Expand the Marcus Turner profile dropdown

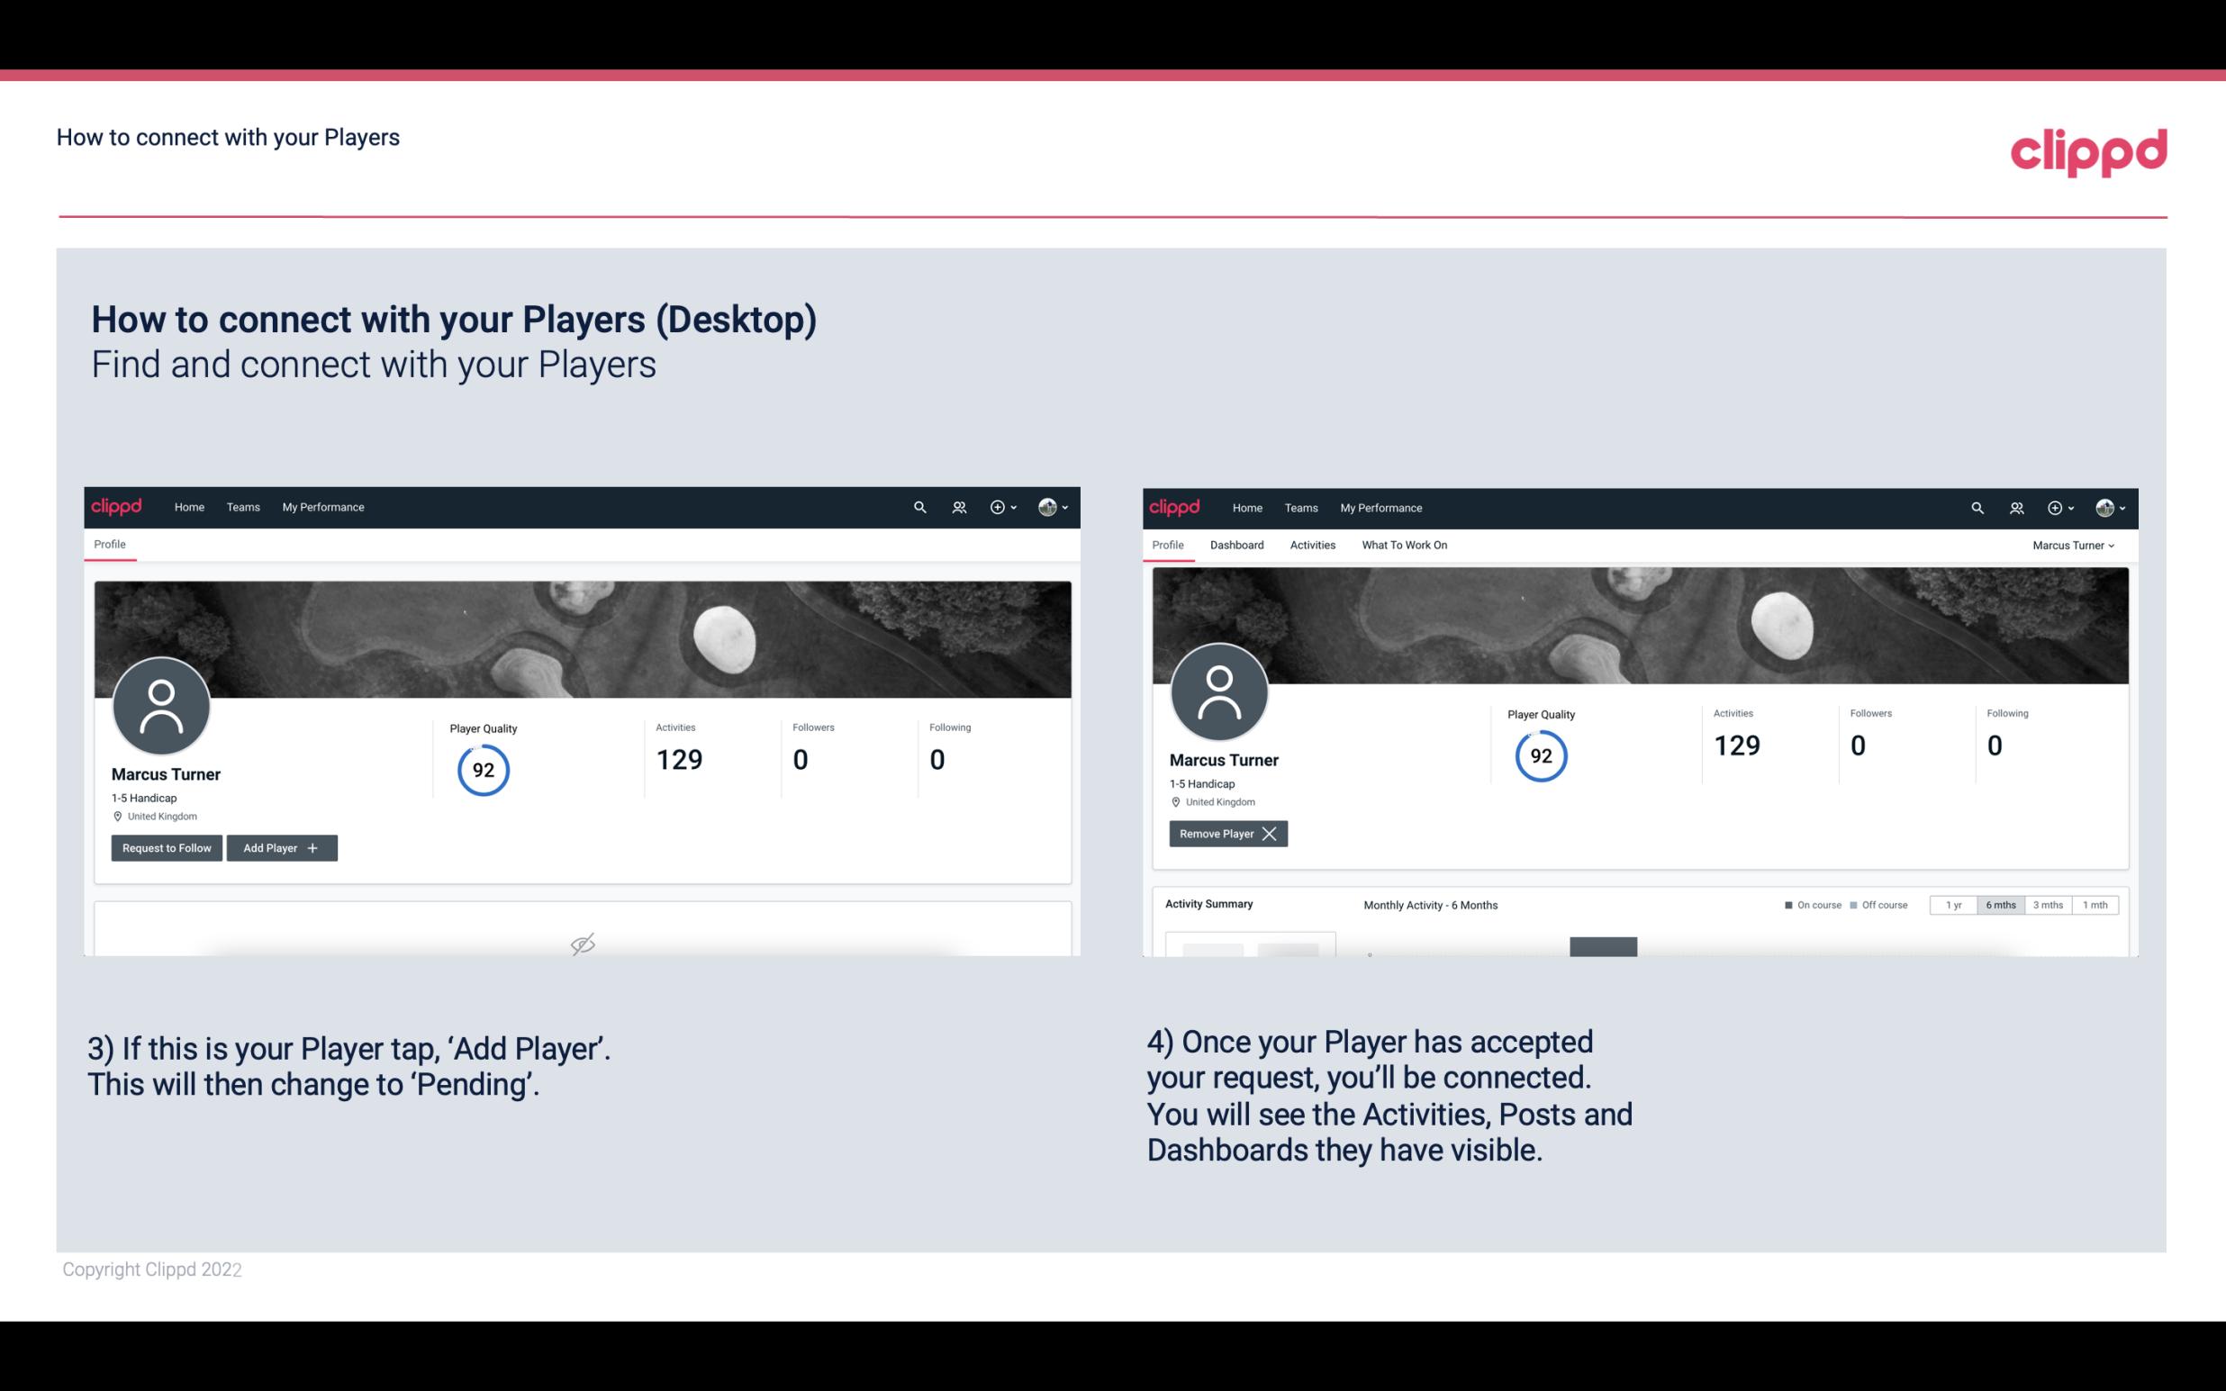pyautogui.click(x=2074, y=545)
